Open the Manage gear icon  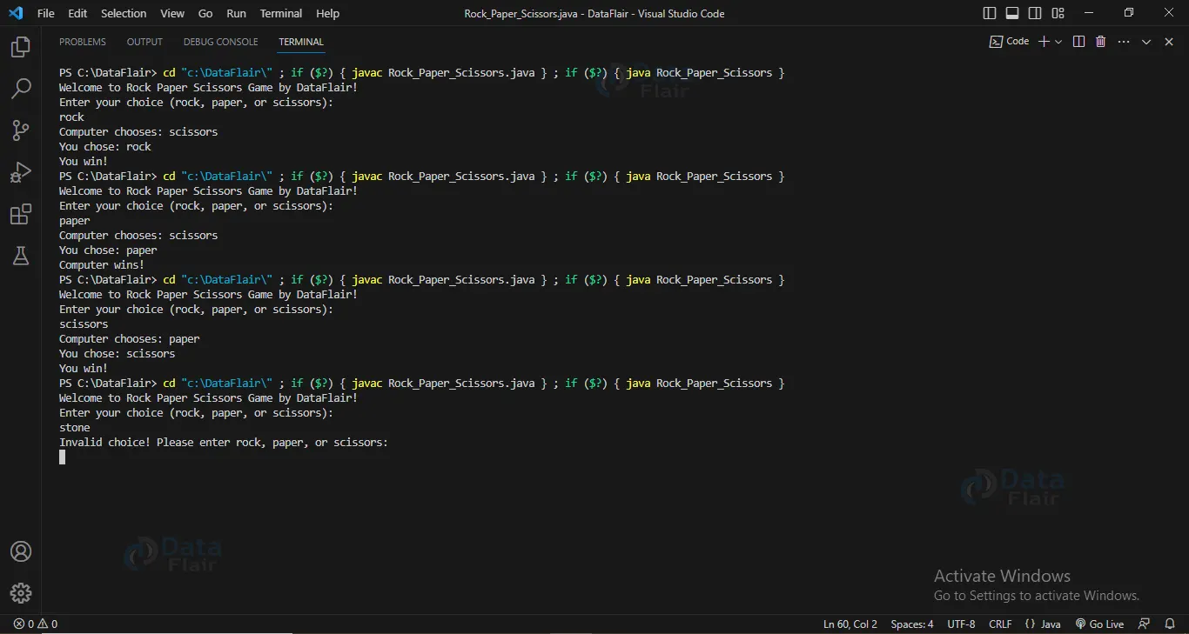tap(20, 593)
